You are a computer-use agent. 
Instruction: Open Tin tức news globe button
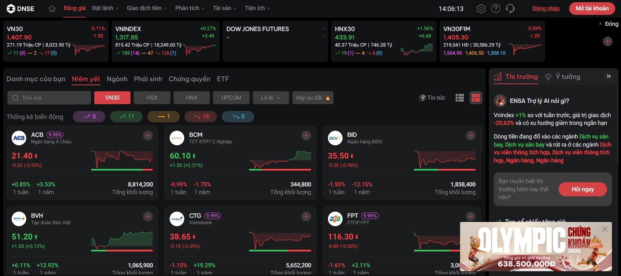pos(432,98)
